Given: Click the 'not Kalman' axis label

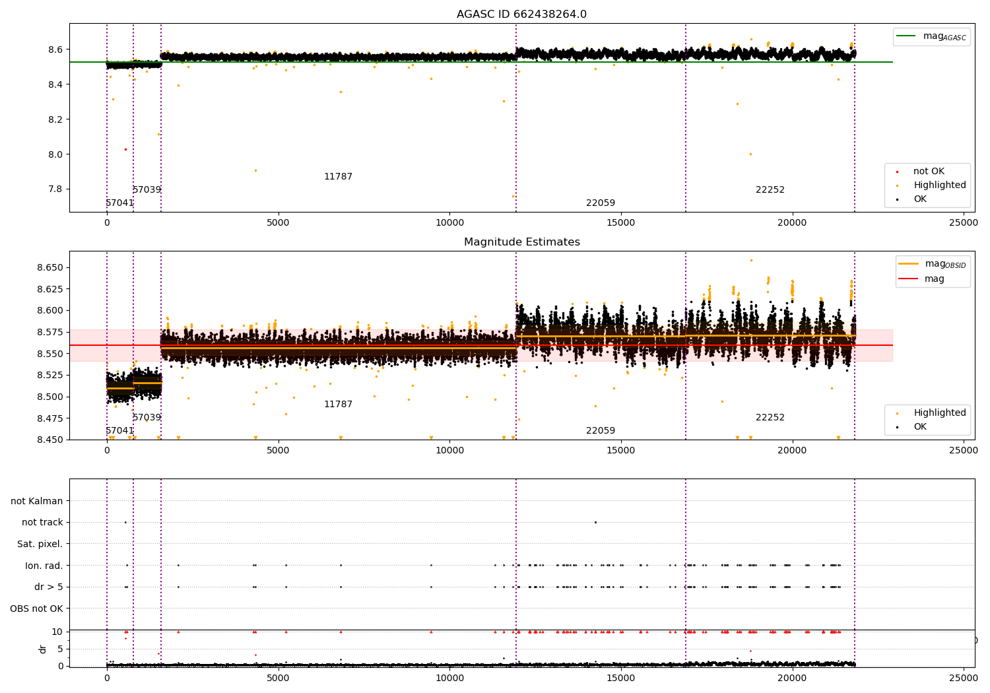Looking at the screenshot, I should [37, 502].
